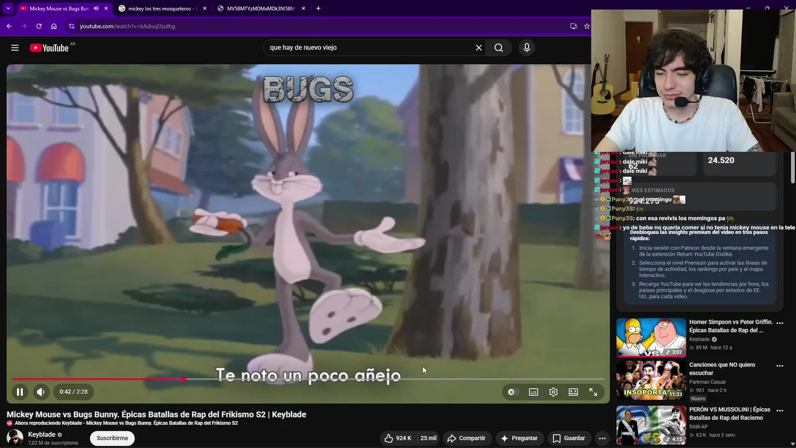Close the Mickey Mouse vs Bugs tab

(x=106, y=9)
